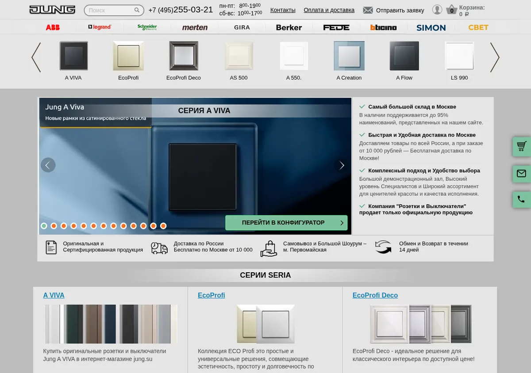Open the SIMON brand tab

tap(431, 27)
